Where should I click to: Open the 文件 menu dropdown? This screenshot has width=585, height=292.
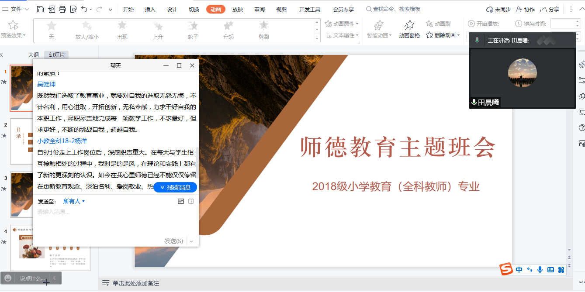point(19,9)
